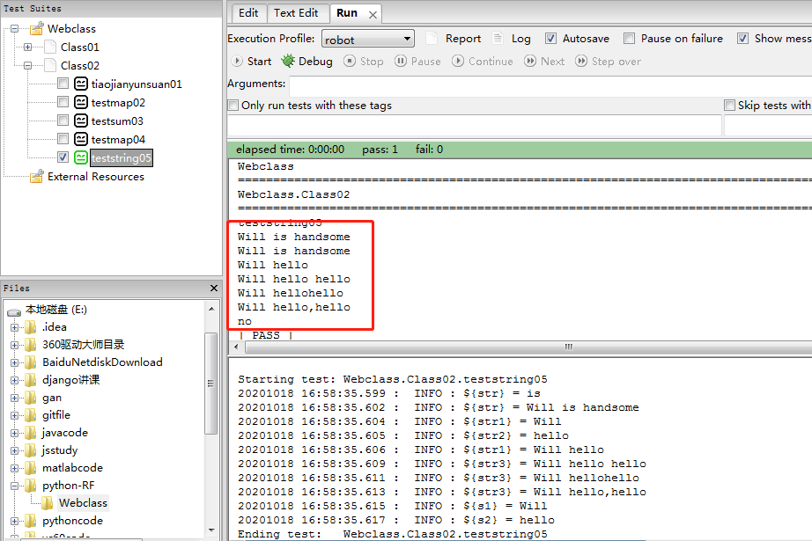The image size is (812, 541).
Task: Click the .idea folder icon
Action: click(31, 327)
